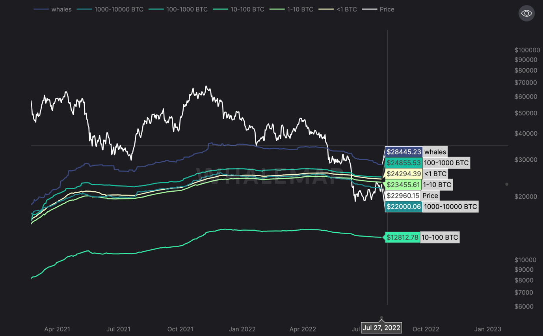Click the eye visibility icon
543x336 pixels.
pos(526,13)
